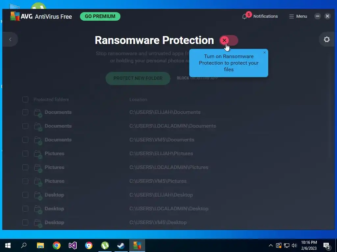This screenshot has width=337, height=252.
Task: Select path C:\USERS\LOCALADMIN\Pictures
Action: click(169, 167)
